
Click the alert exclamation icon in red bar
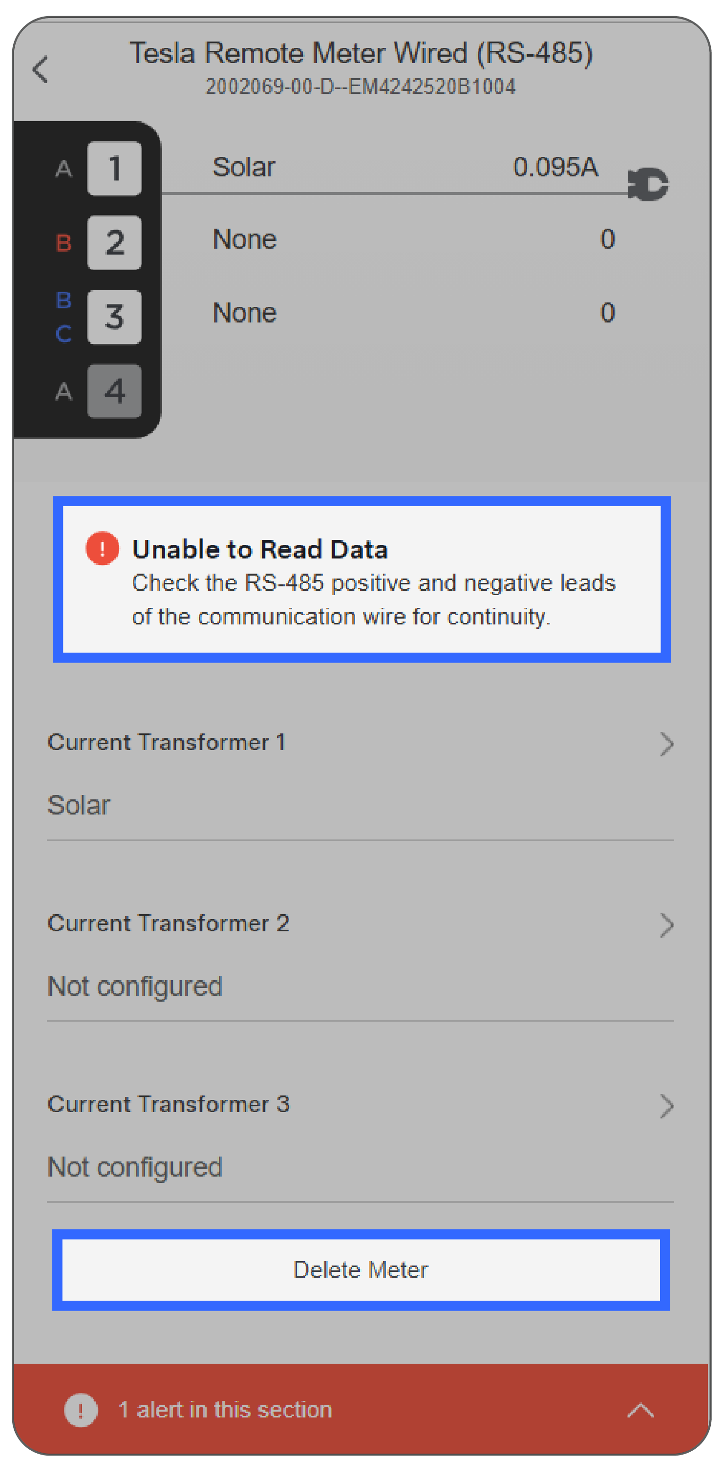tap(81, 1410)
